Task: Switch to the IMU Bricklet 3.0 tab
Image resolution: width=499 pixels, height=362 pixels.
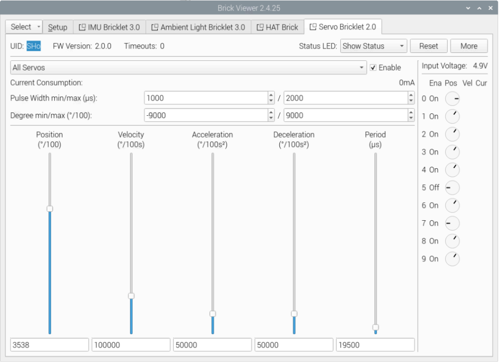Action: (109, 27)
